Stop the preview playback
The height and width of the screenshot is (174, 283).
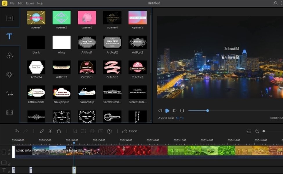(182, 110)
